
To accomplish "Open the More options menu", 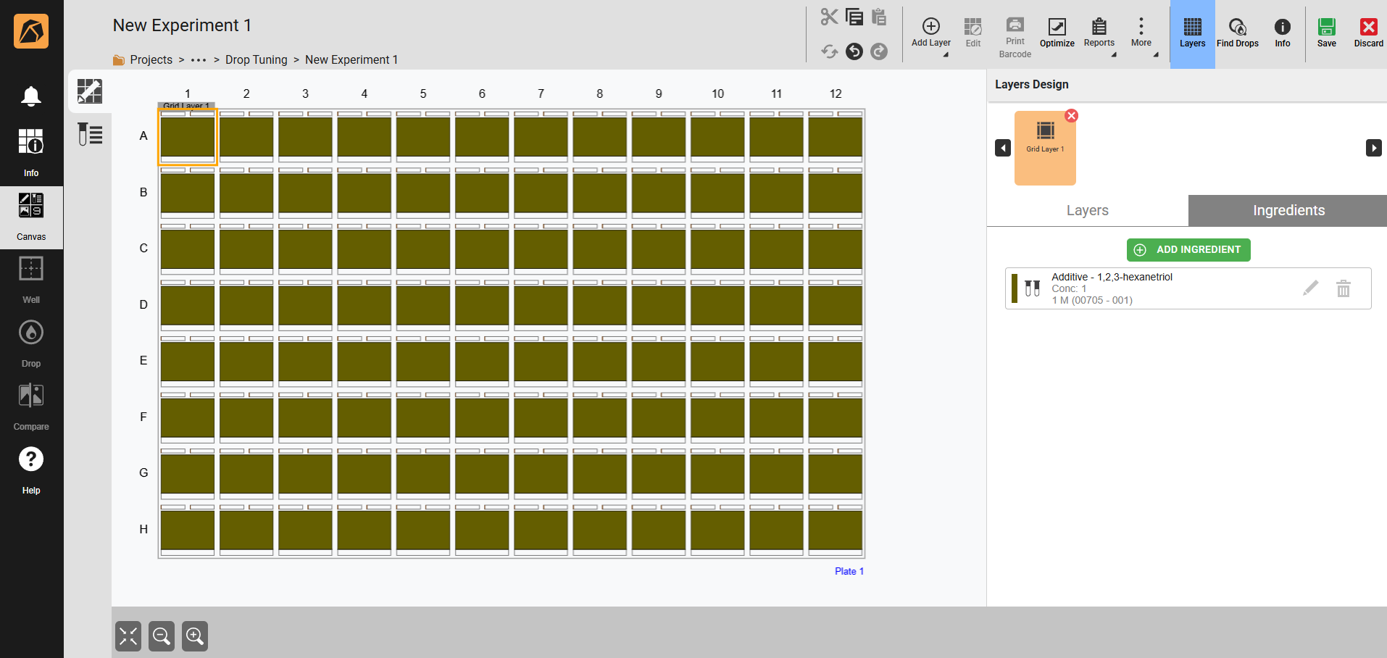I will (x=1141, y=33).
